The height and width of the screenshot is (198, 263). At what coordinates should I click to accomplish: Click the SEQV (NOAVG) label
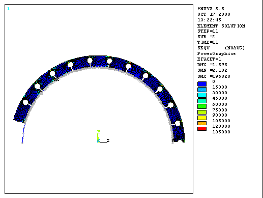[221, 48]
